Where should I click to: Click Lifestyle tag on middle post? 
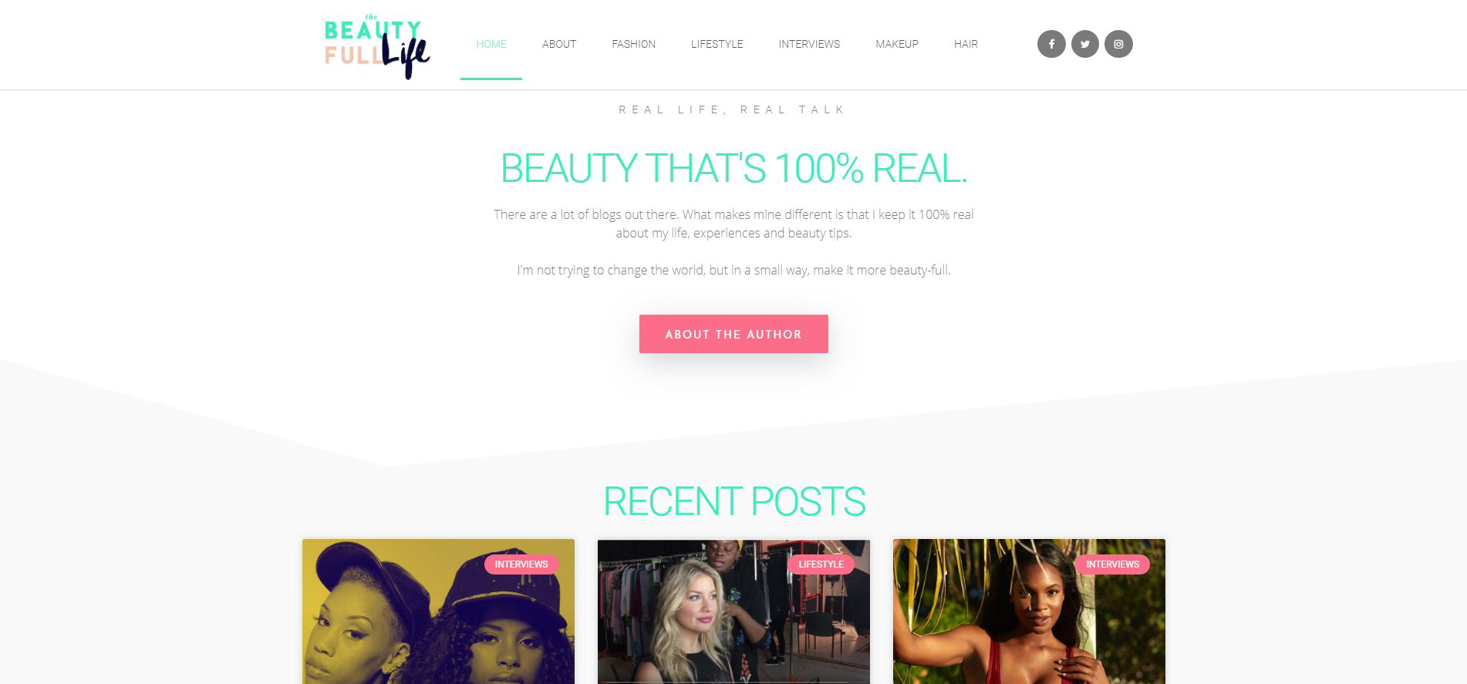(821, 564)
